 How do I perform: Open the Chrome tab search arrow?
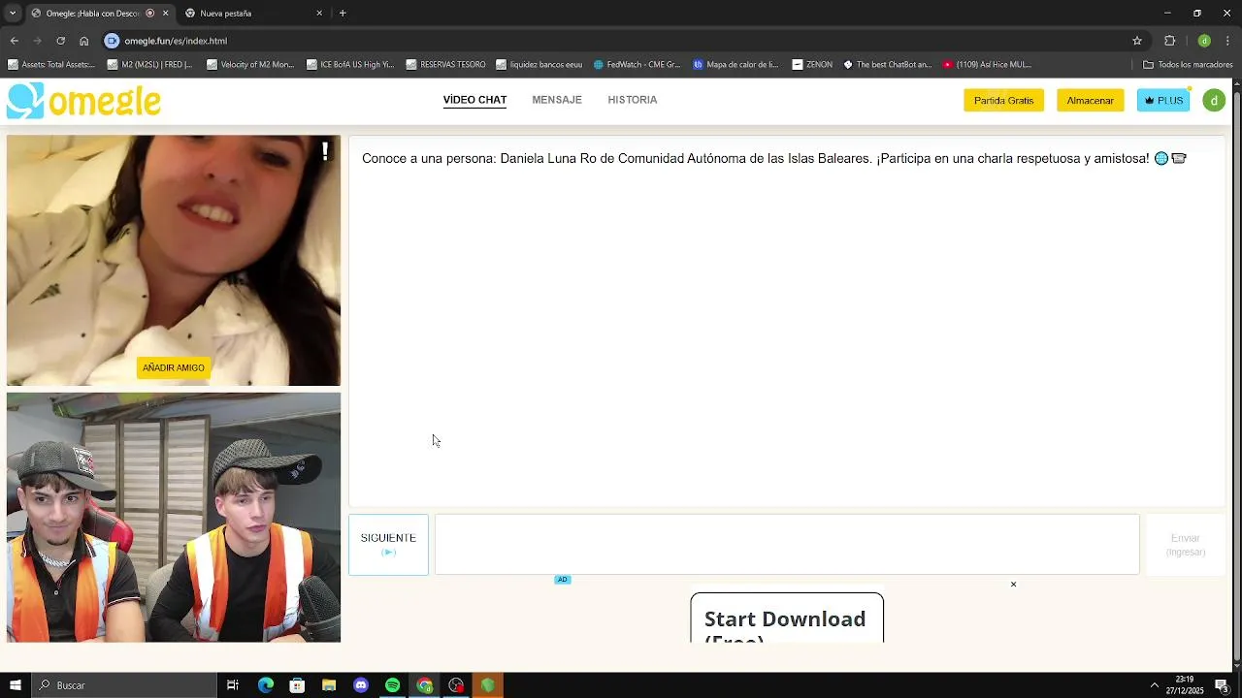tap(13, 13)
